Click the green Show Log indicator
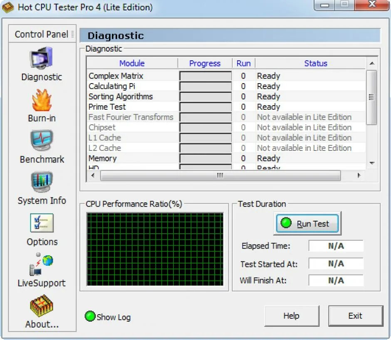The height and width of the screenshot is (340, 391). point(90,316)
